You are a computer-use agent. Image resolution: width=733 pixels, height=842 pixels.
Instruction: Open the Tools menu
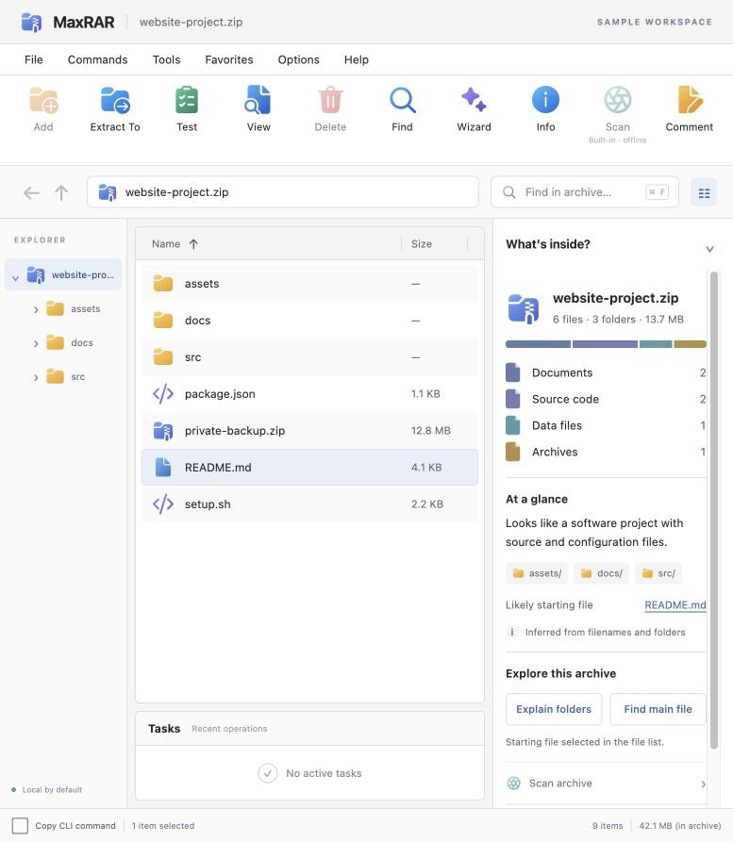tap(167, 59)
